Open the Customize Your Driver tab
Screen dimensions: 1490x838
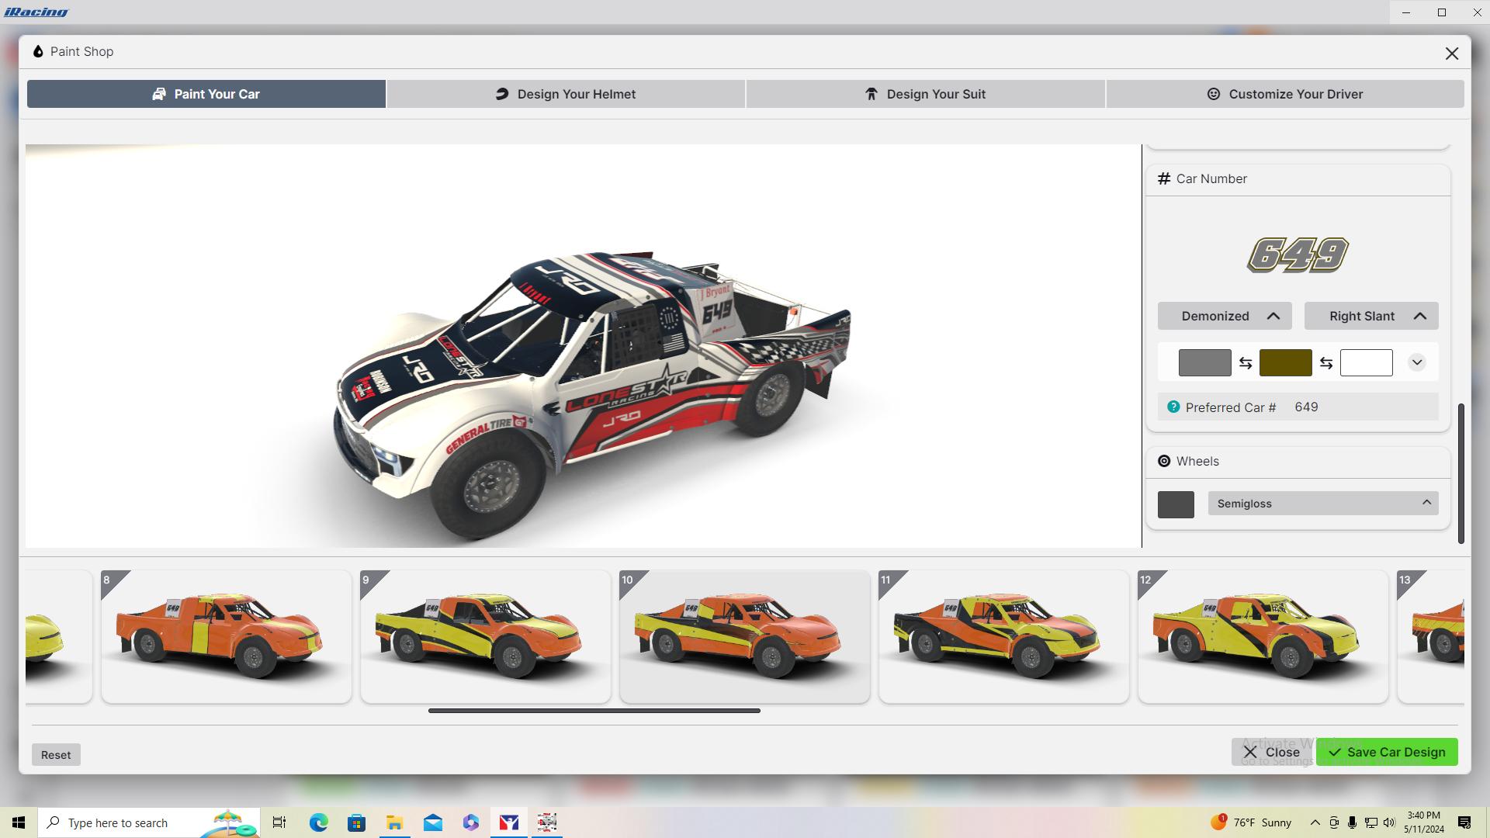1285,94
